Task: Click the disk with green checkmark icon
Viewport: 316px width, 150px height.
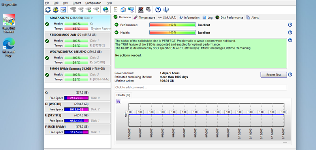Action: pyautogui.click(x=88, y=9)
